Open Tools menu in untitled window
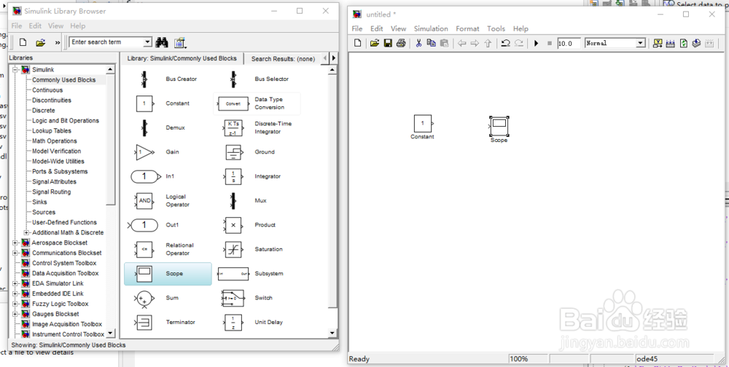This screenshot has width=729, height=367. tap(496, 29)
